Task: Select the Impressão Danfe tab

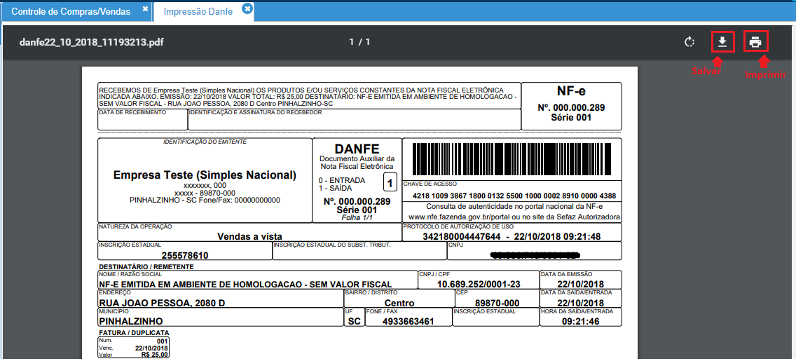Action: [x=198, y=11]
